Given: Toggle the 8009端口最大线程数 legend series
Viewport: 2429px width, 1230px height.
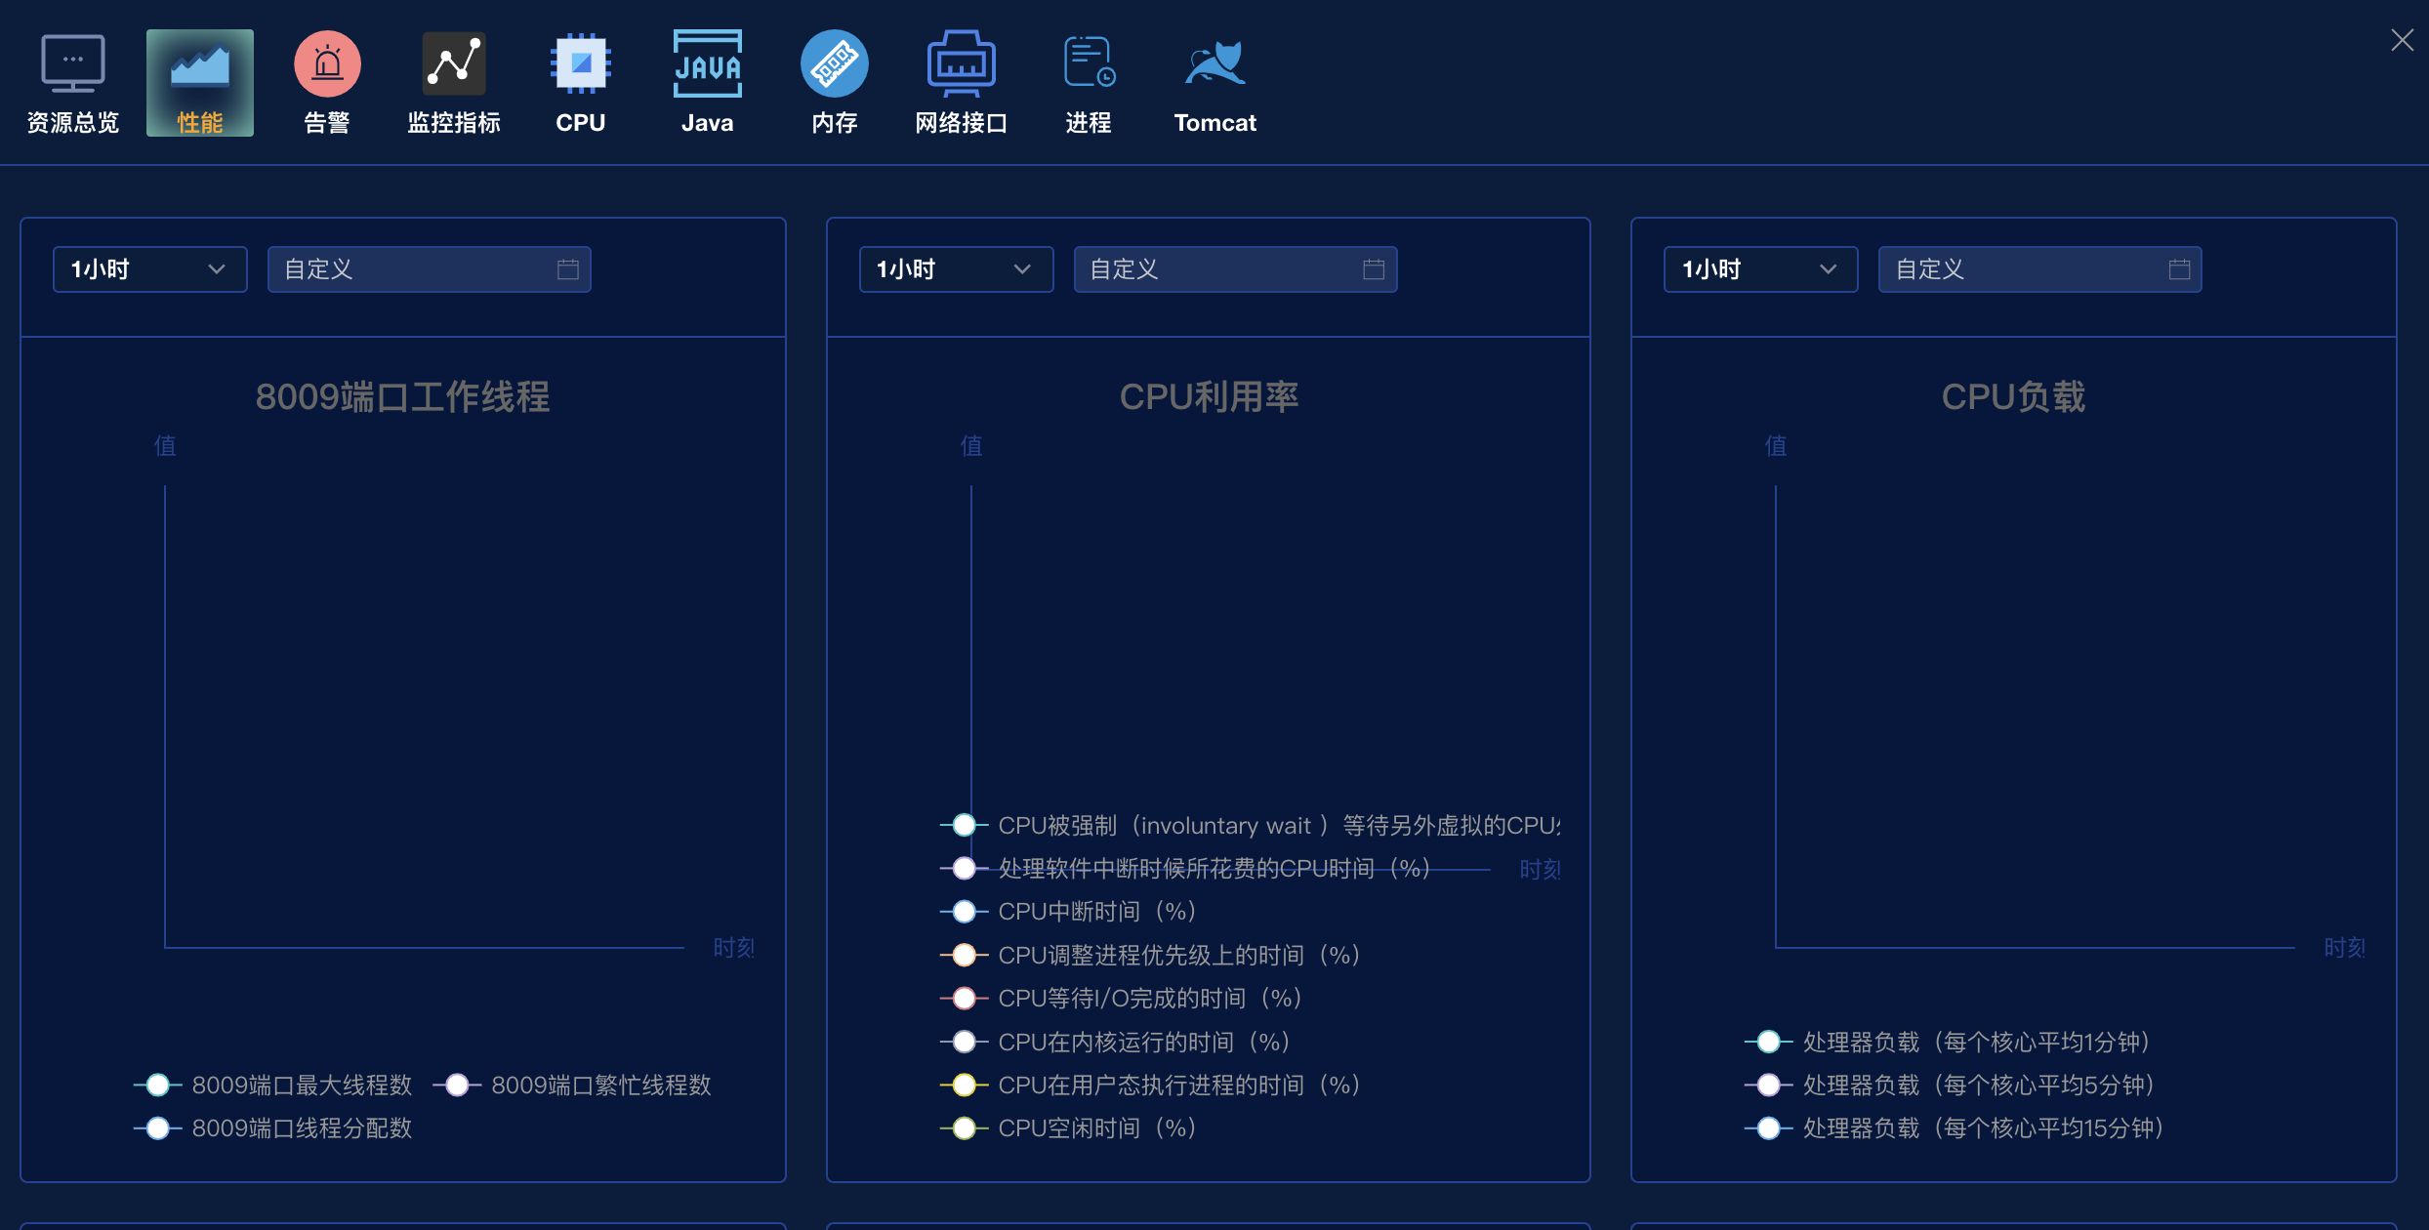Looking at the screenshot, I should [x=272, y=1086].
